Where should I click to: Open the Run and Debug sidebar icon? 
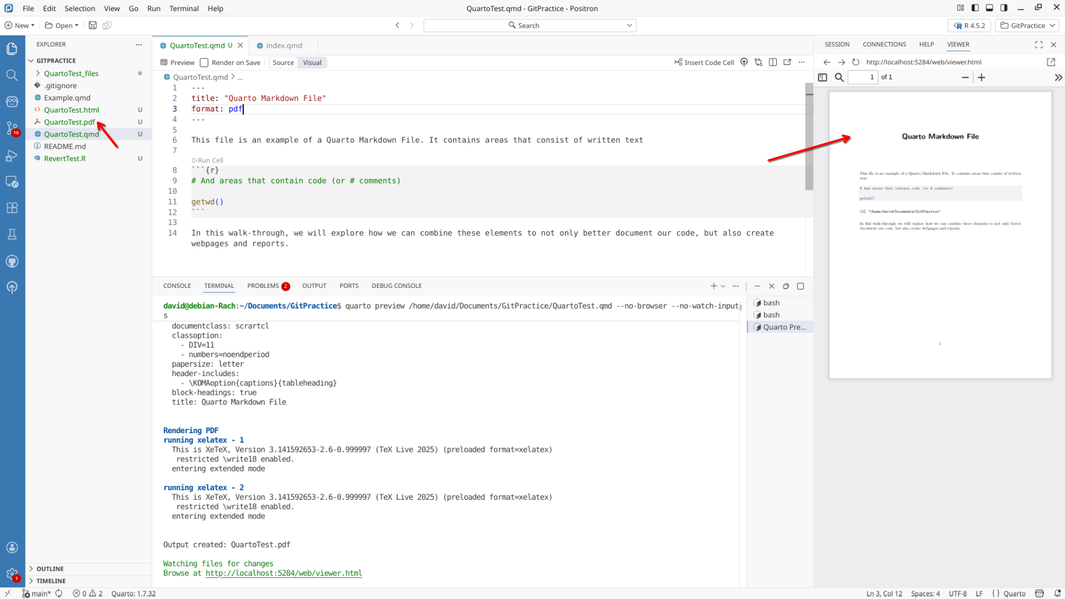point(12,156)
